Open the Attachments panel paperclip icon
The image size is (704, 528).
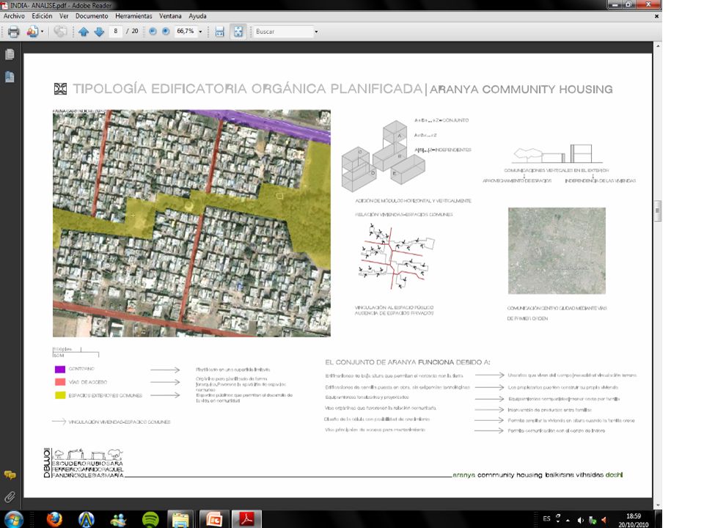[x=10, y=496]
